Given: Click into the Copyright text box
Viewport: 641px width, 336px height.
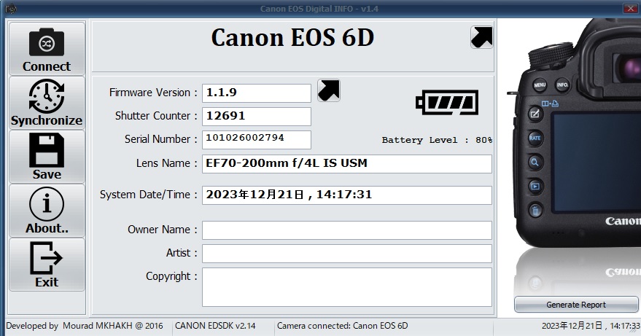Looking at the screenshot, I should click(346, 287).
